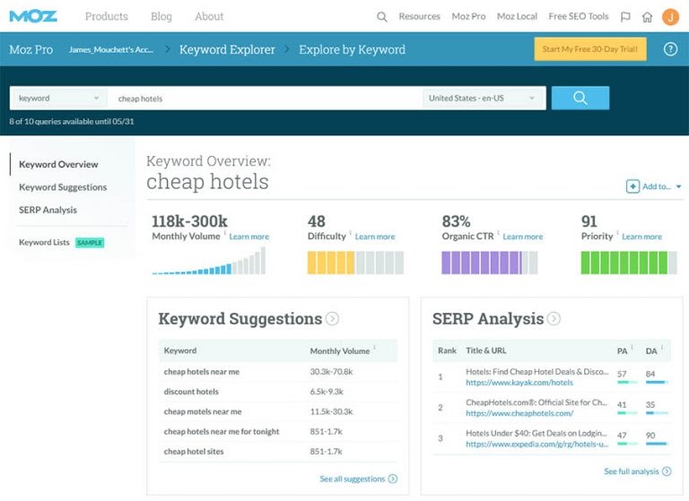The width and height of the screenshot is (689, 501).
Task: Click the purple Organic CTR bar
Action: pos(490,263)
